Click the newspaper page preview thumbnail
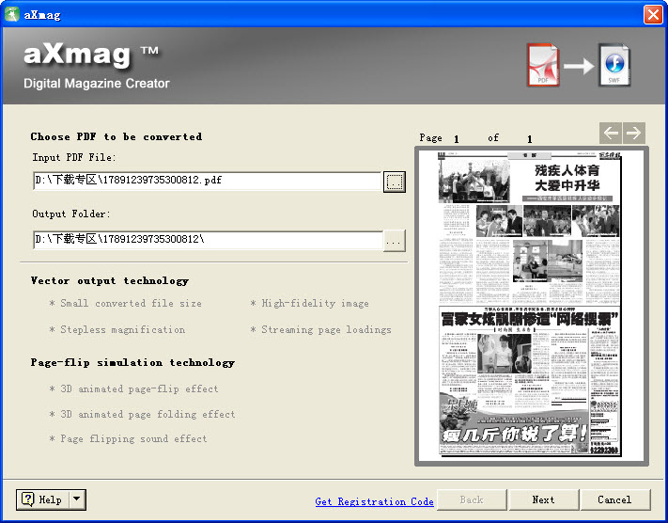 pos(531,305)
